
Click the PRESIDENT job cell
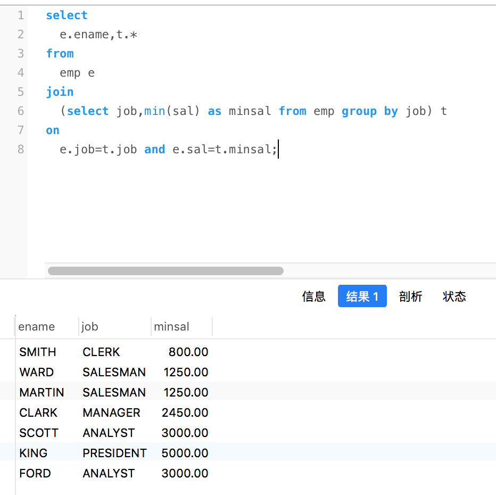tap(114, 453)
